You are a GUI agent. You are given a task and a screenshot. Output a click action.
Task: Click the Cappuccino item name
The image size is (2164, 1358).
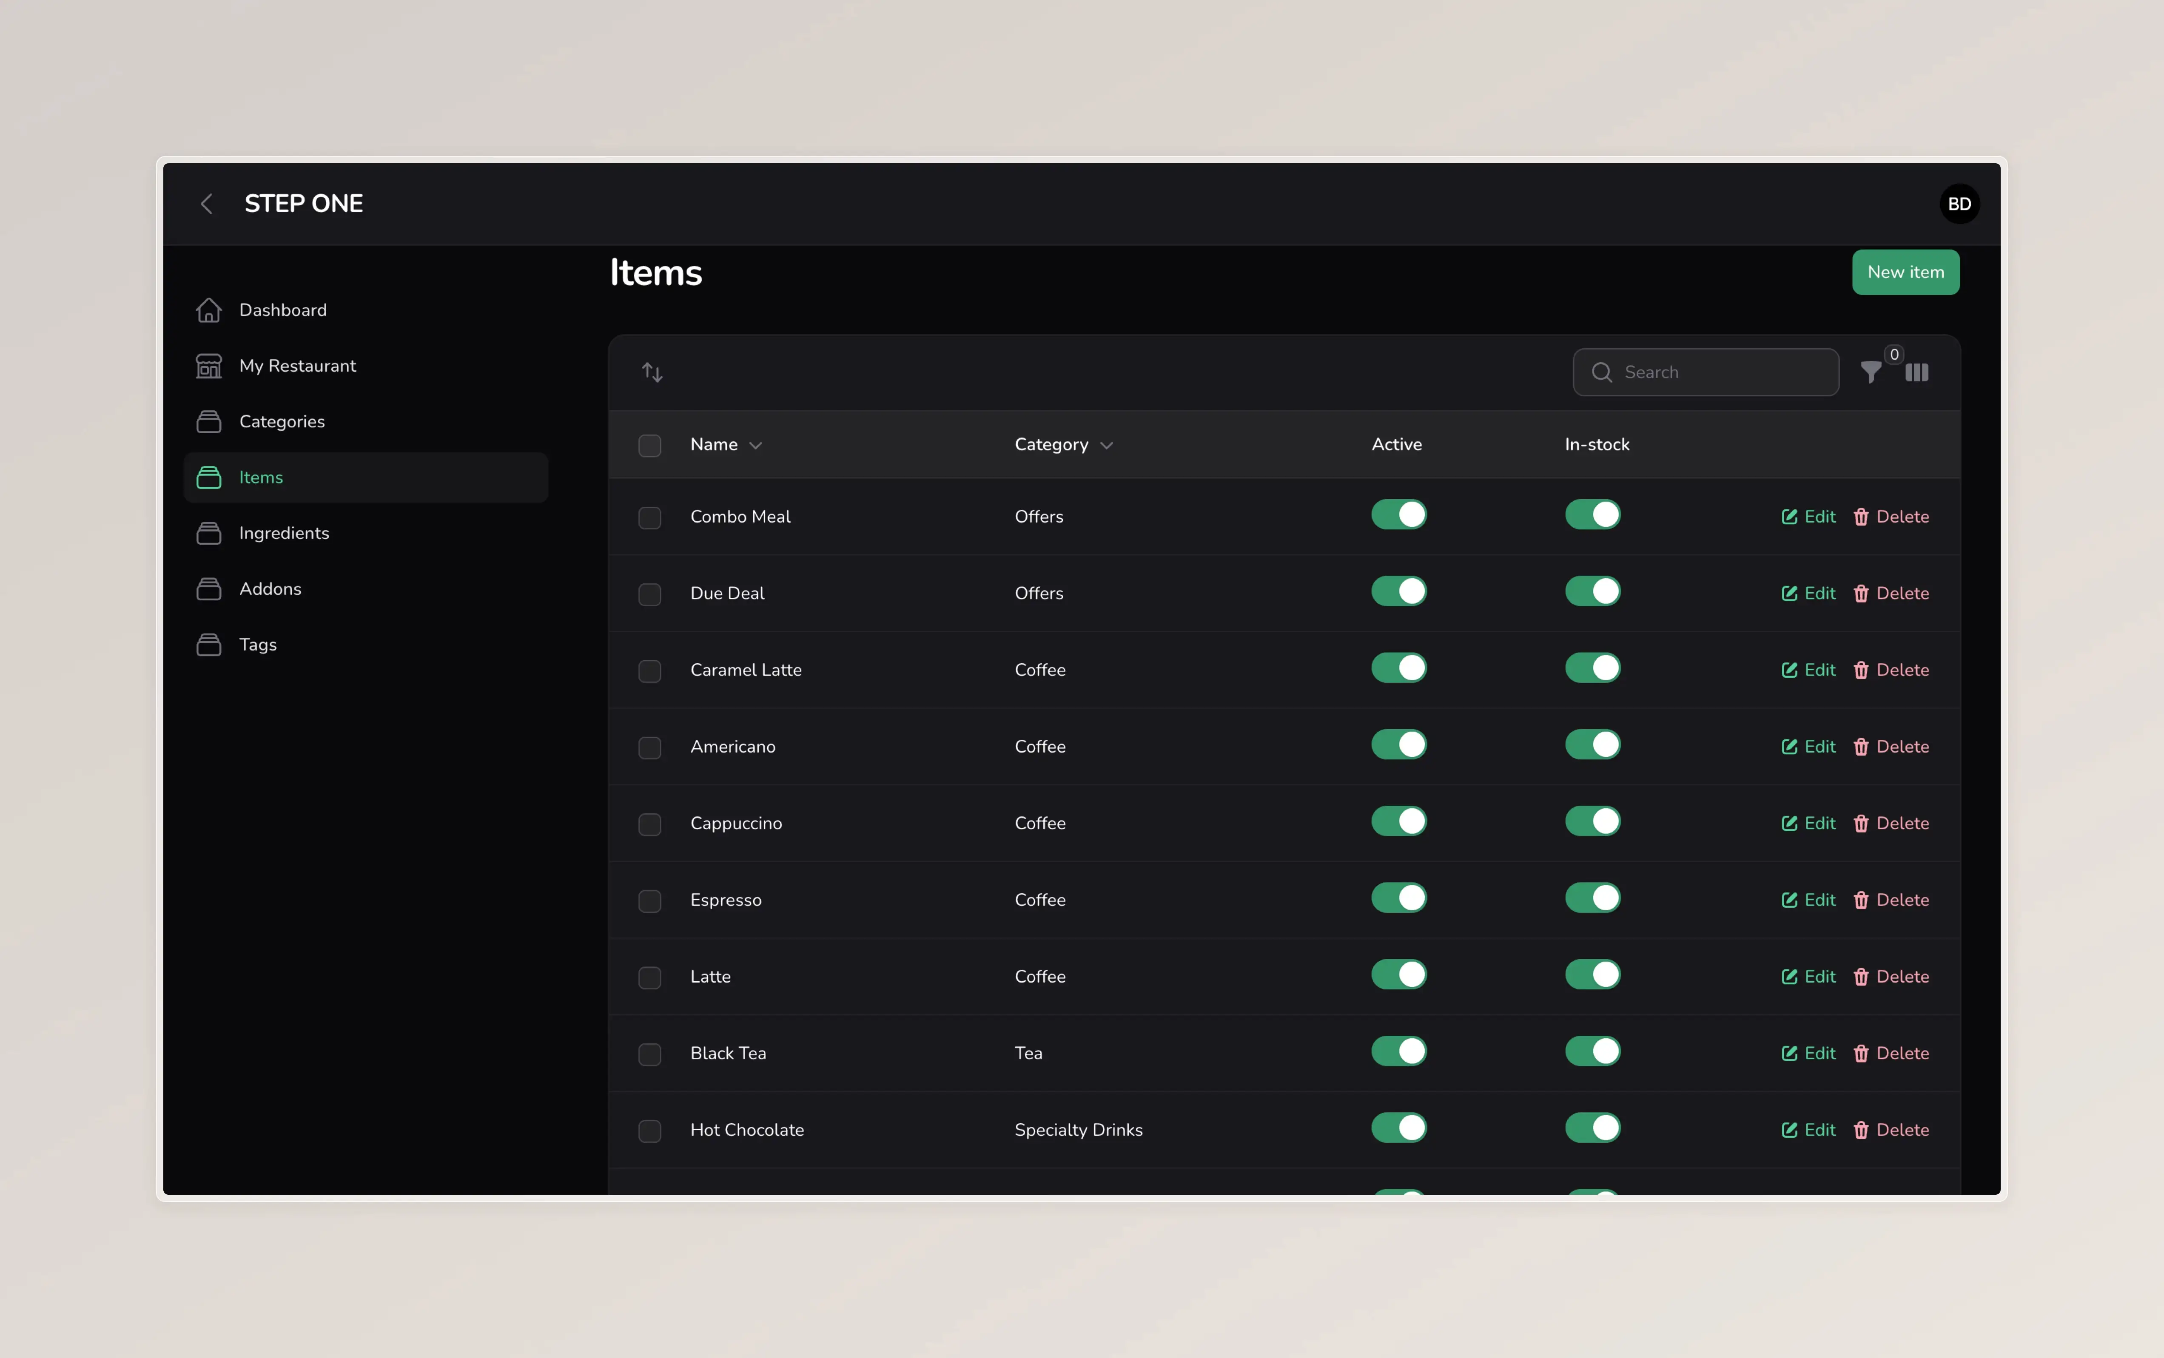(736, 823)
